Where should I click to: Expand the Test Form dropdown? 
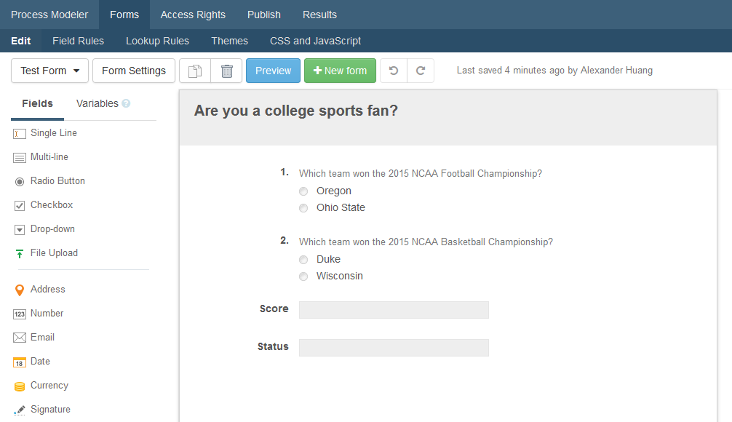[50, 71]
